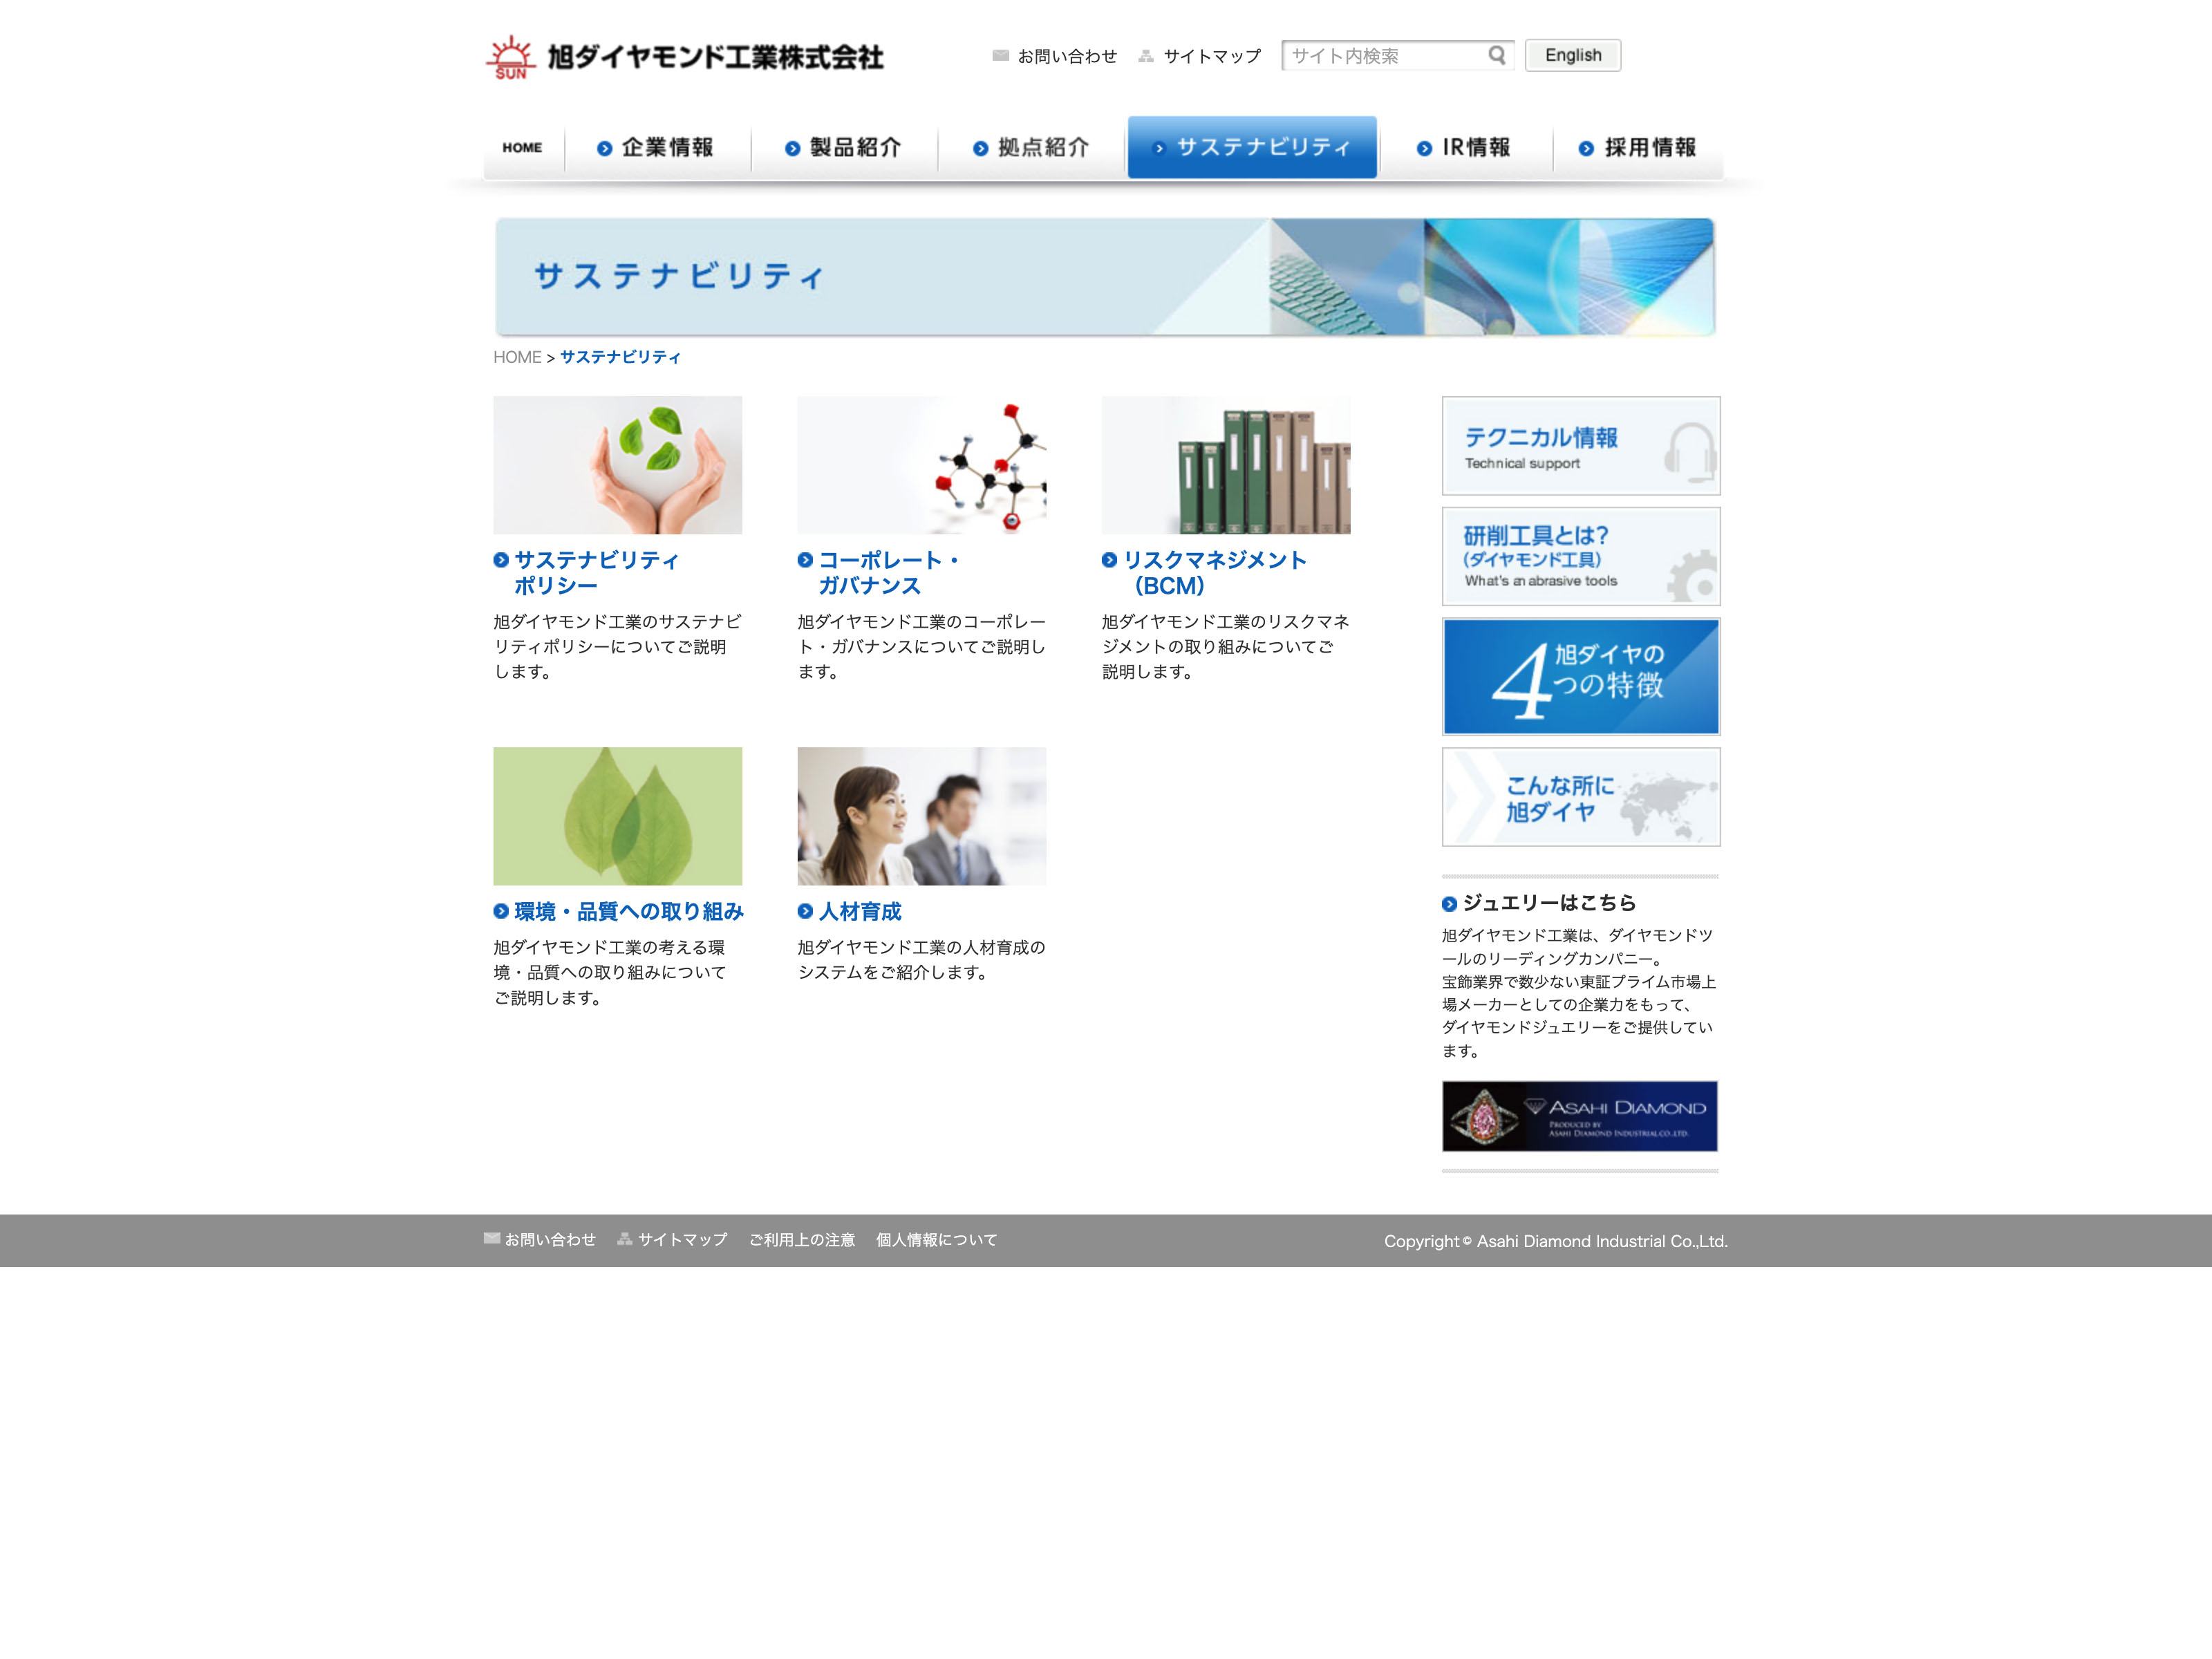Open the 企業情報 navigation menu

point(657,148)
